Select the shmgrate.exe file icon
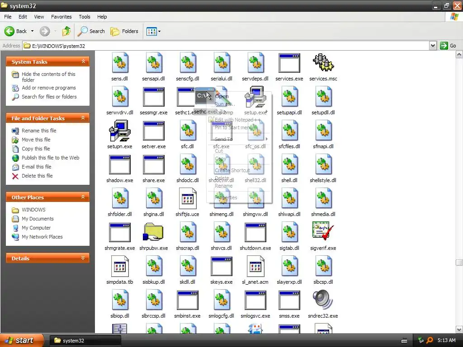This screenshot has height=347, width=463. point(119,232)
